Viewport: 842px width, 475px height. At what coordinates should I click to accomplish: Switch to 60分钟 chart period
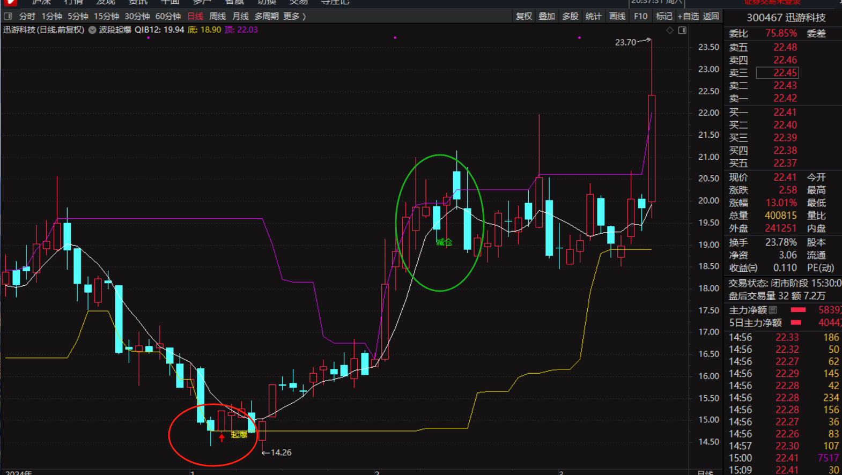pyautogui.click(x=168, y=17)
